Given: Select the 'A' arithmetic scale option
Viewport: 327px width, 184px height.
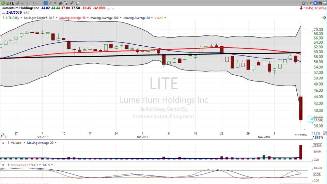Looking at the screenshot, I should click(x=313, y=137).
